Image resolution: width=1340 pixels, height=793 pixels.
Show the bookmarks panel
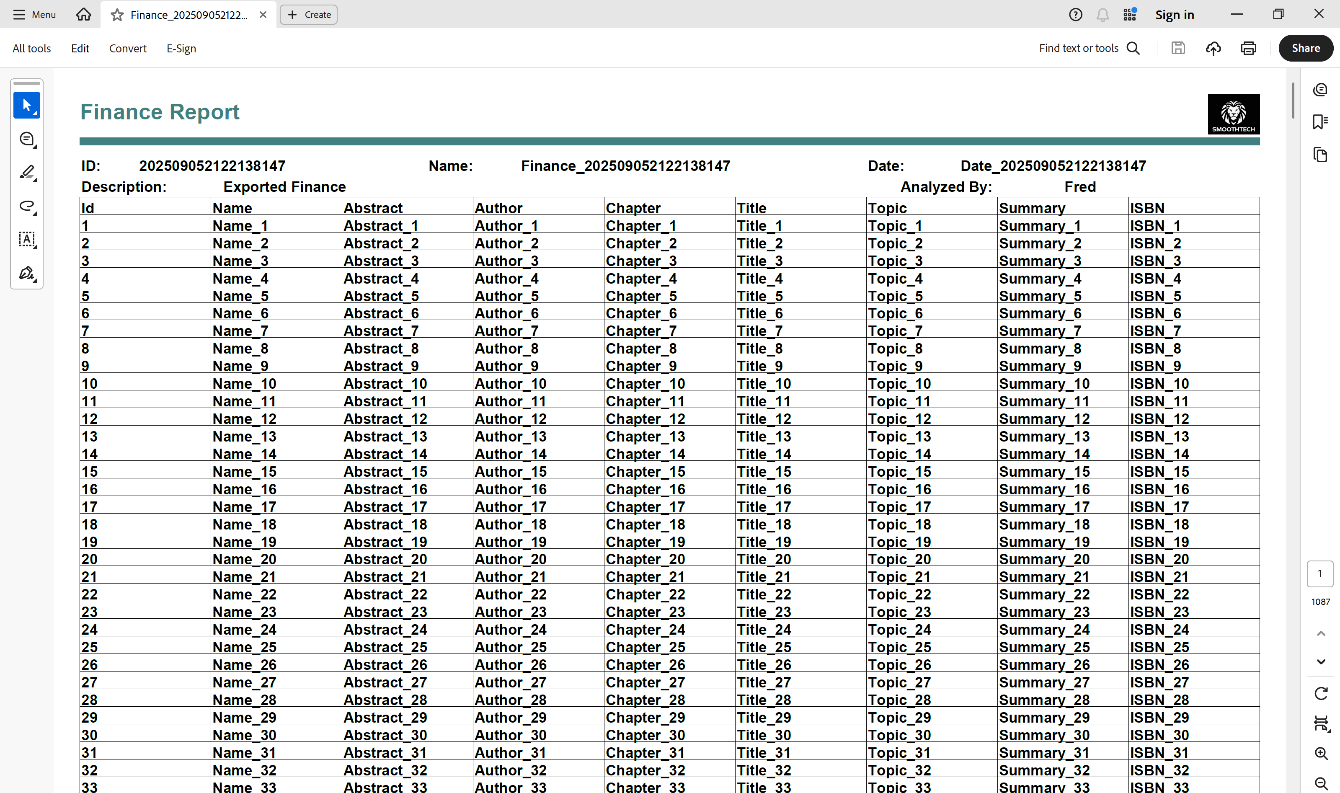(1320, 122)
